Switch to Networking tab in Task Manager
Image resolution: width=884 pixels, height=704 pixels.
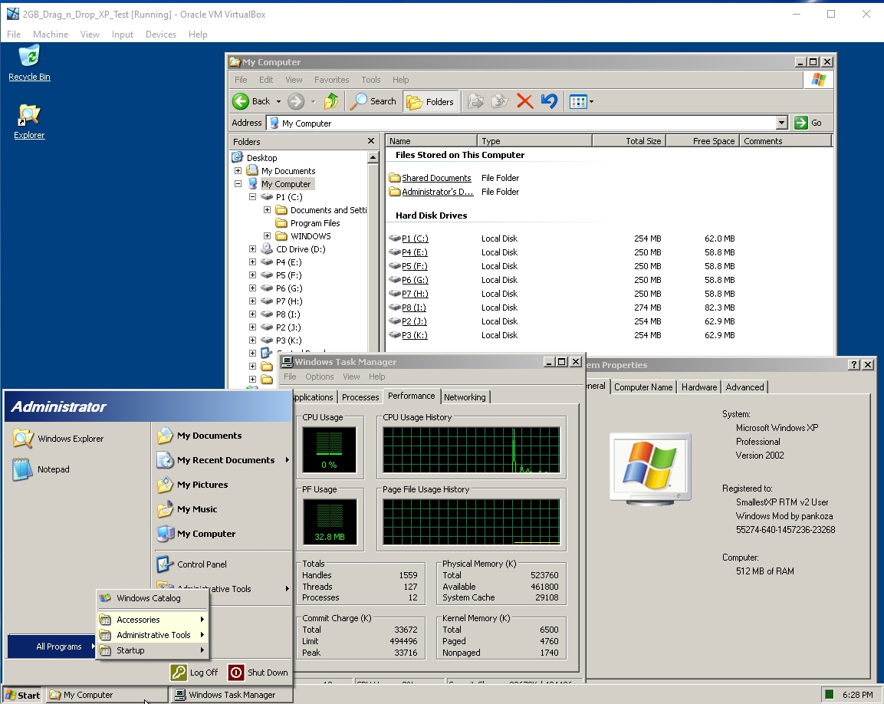coord(465,397)
